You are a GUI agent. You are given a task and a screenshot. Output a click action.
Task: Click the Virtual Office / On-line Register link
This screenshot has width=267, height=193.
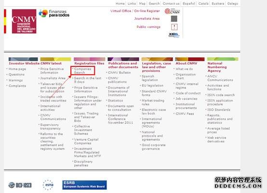135,11
